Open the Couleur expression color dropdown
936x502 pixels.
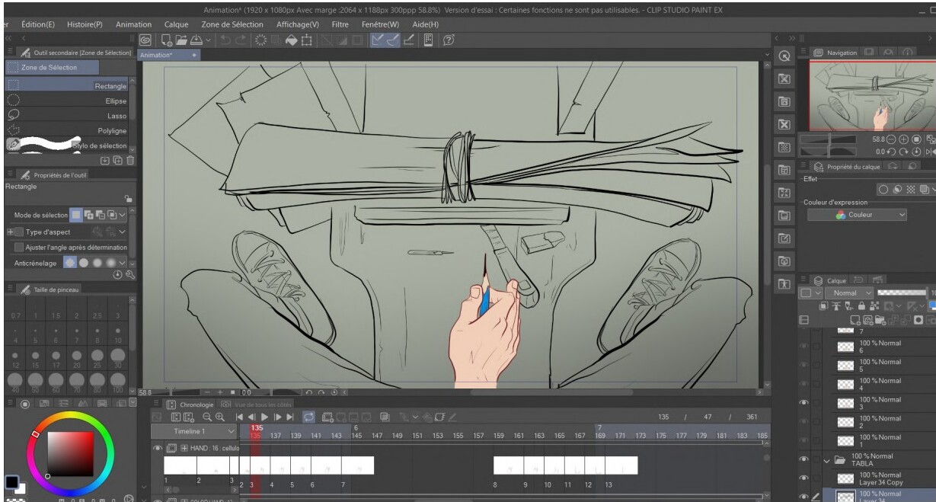(x=858, y=216)
